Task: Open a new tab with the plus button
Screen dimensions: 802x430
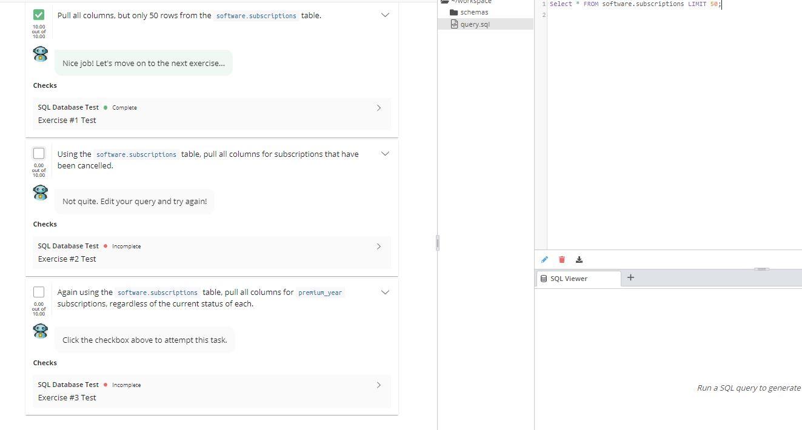Action: click(630, 277)
